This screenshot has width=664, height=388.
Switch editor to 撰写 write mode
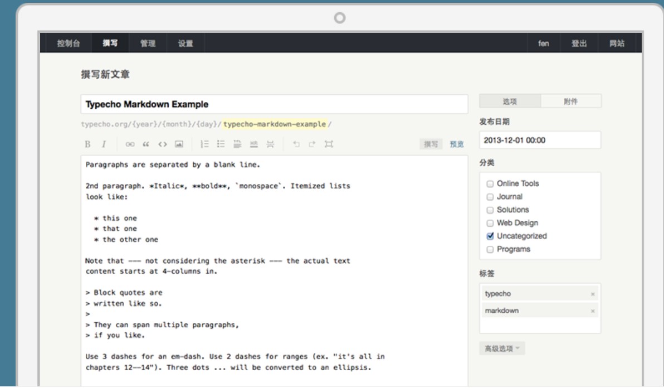(431, 144)
